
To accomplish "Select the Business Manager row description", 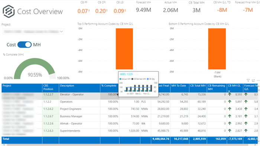I will coord(71,116).
